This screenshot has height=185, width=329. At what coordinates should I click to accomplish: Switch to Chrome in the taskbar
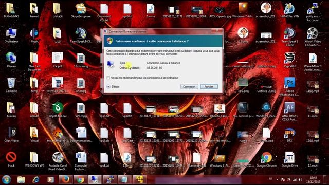pyautogui.click(x=80, y=180)
